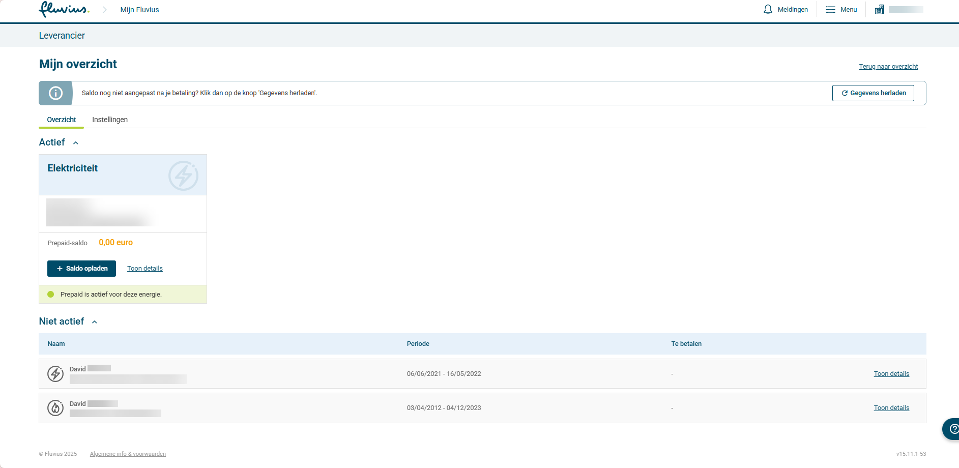Click the gas flame icon in second row
The image size is (959, 468).
55,408
